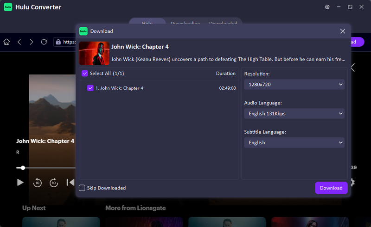Viewport: 371px width, 227px height.
Task: Click John Wick: Chapter 4 title in player
Action: coord(45,141)
